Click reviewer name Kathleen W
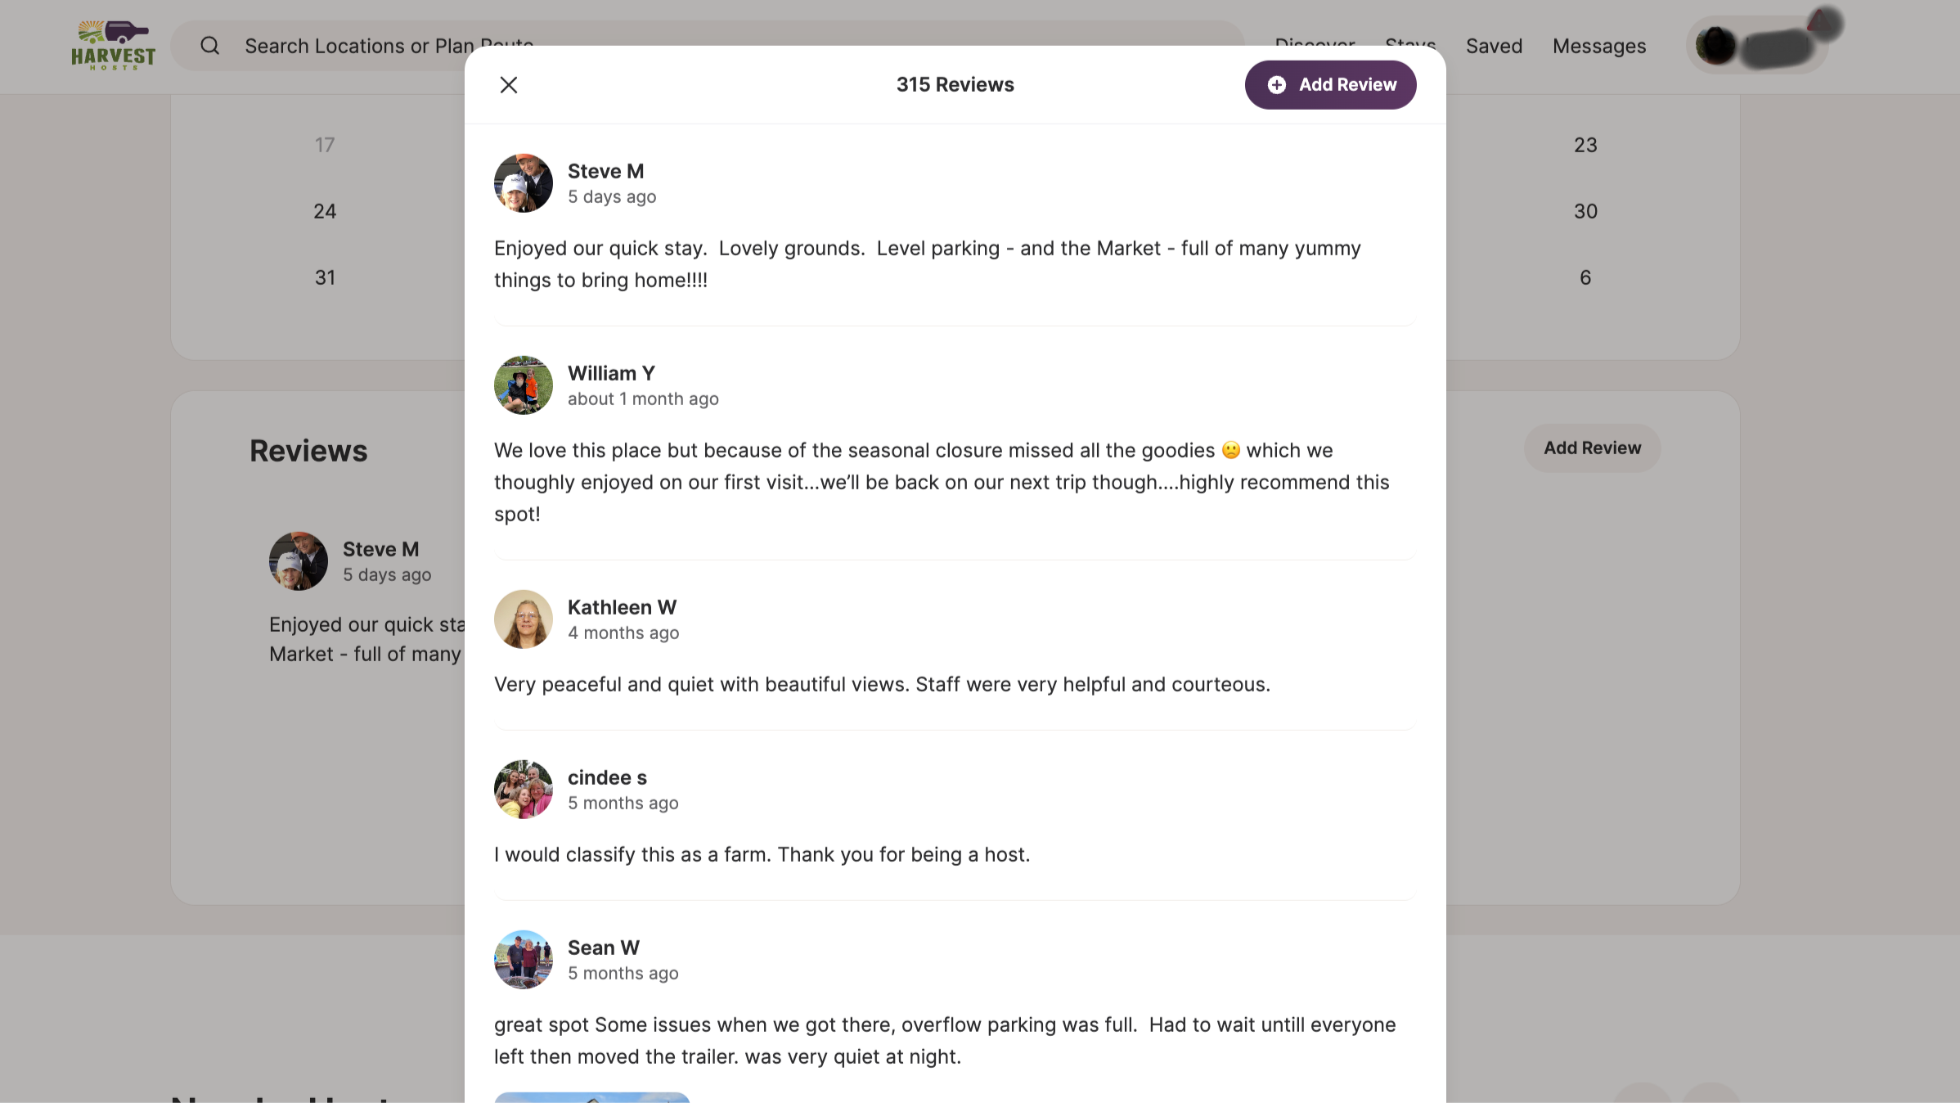The height and width of the screenshot is (1103, 1960). coord(622,607)
